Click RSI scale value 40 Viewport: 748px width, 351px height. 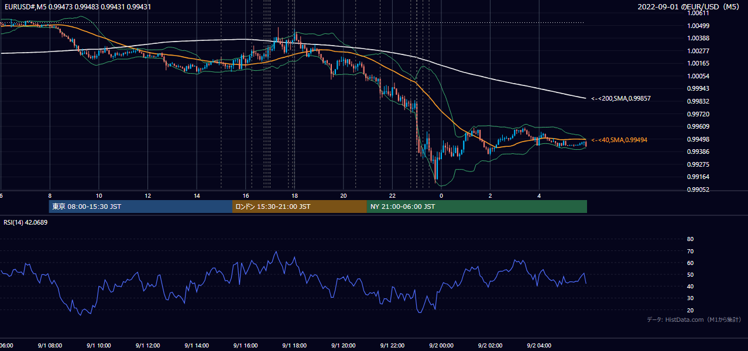[x=690, y=286]
